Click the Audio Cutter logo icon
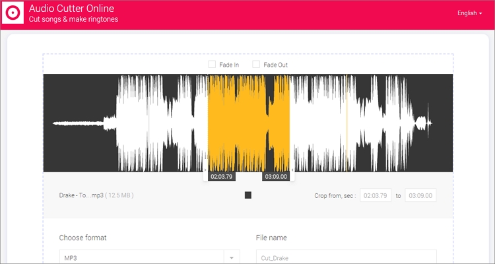Screen dimensions: 495x264 click(x=13, y=13)
